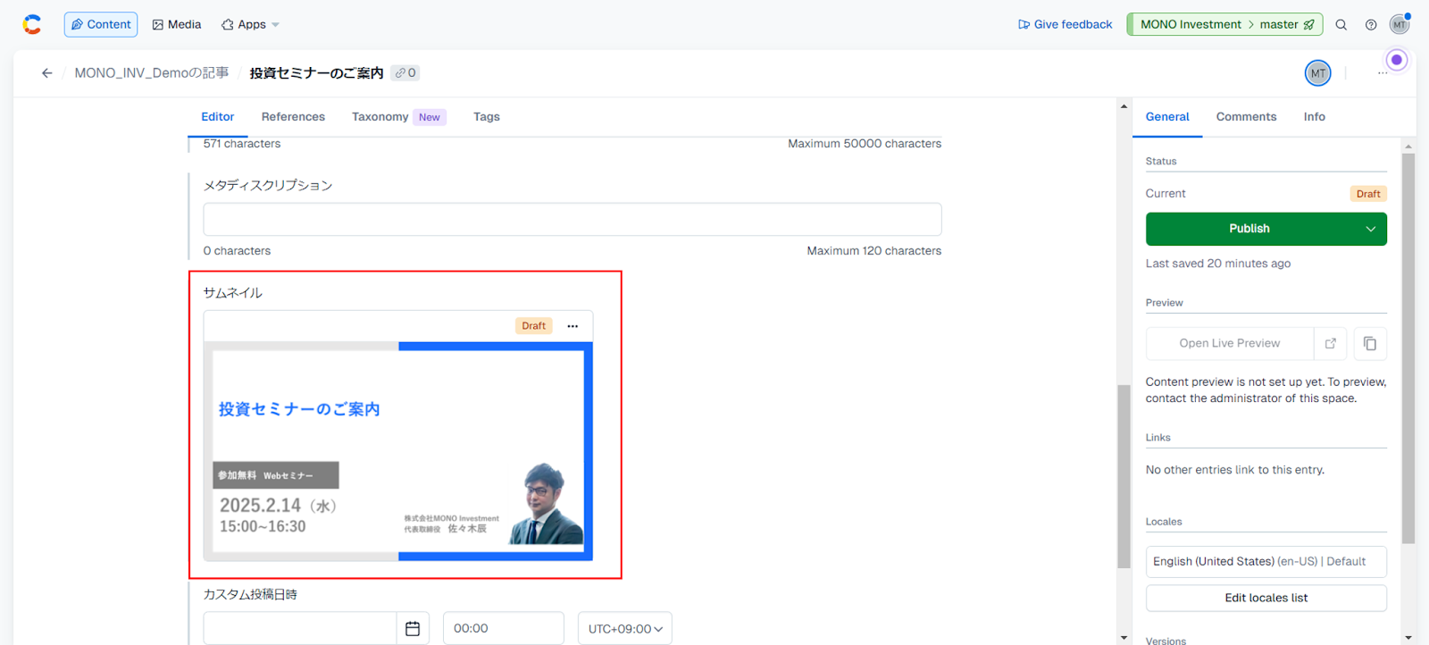Click the green Publish button
1429x645 pixels.
tap(1249, 229)
